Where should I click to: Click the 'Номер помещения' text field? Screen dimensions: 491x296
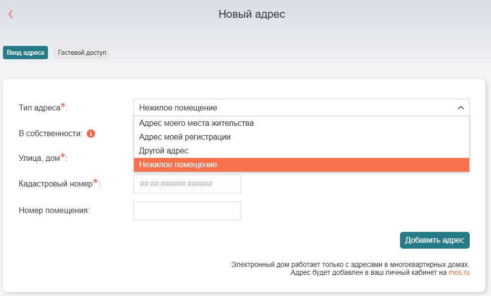[x=187, y=210]
